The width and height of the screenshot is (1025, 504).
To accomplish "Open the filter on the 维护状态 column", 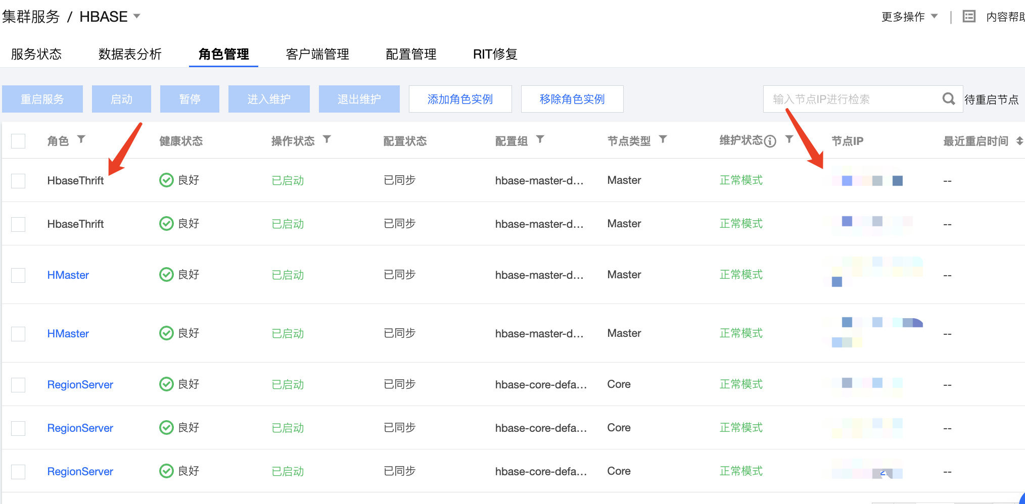I will tap(789, 139).
